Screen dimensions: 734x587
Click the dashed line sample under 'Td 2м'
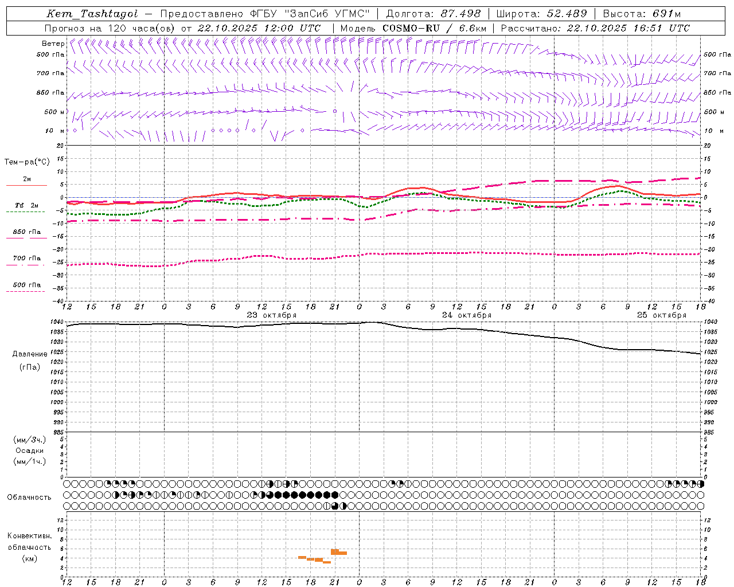26,212
